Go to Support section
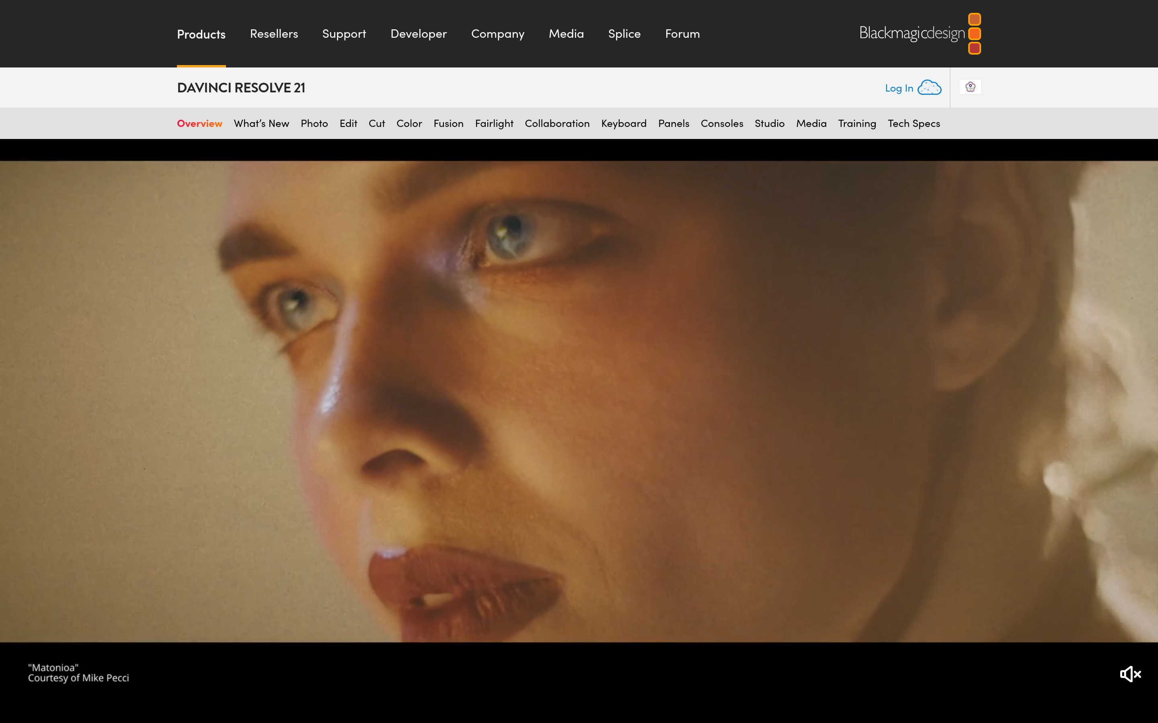Viewport: 1158px width, 723px height. click(344, 34)
